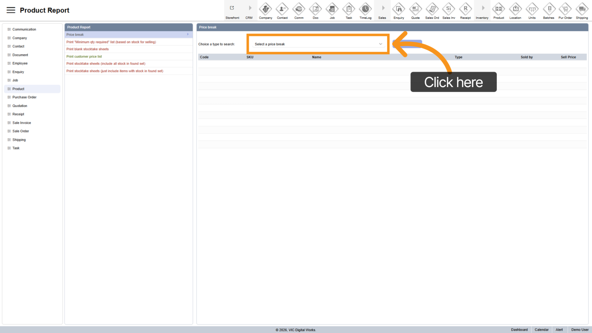Viewport: 592px width, 333px height.
Task: Select the Price break report row
Action: click(128, 35)
